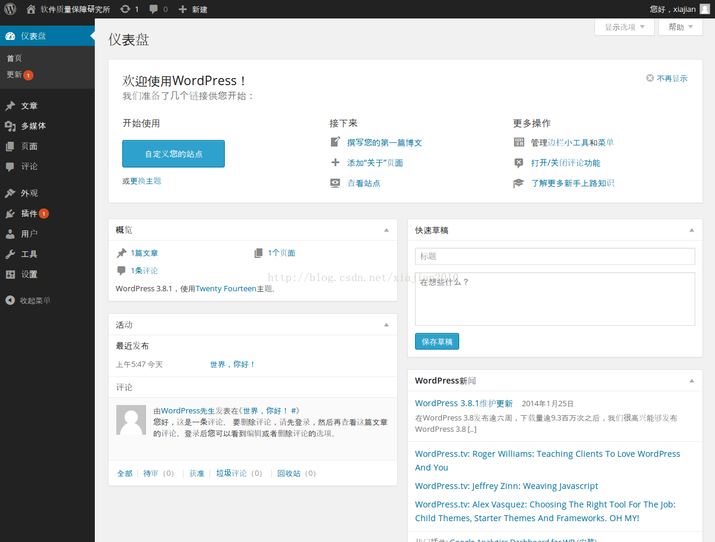Open 首页 submenu item

(14, 58)
